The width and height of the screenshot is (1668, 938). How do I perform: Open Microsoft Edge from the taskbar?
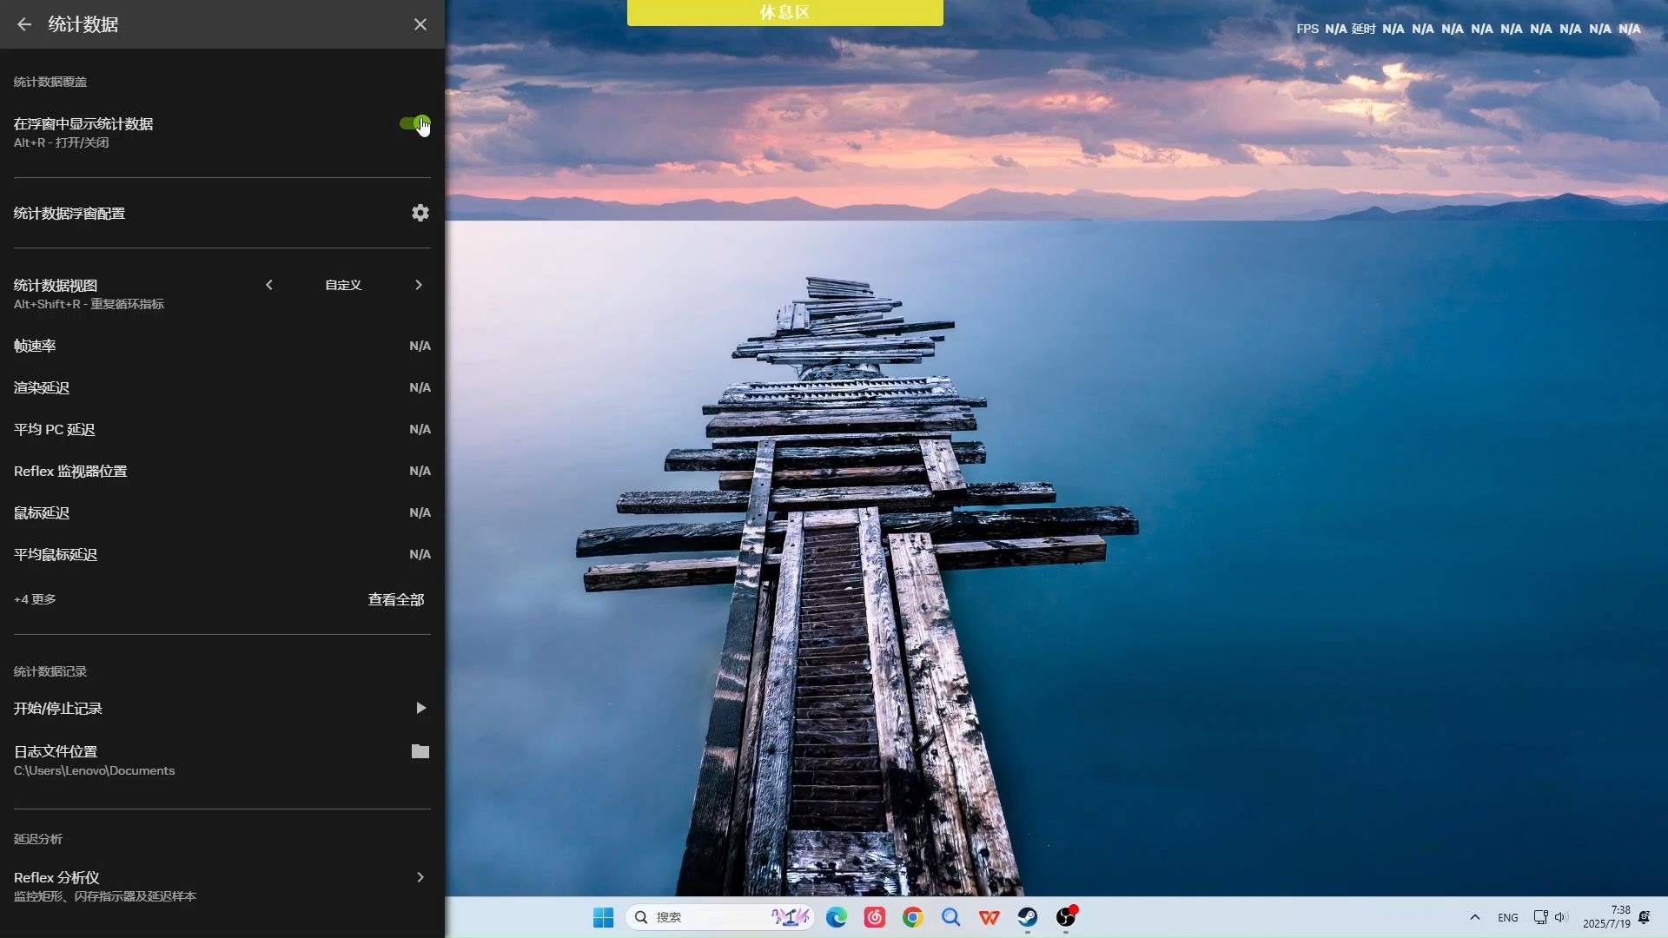pyautogui.click(x=837, y=917)
